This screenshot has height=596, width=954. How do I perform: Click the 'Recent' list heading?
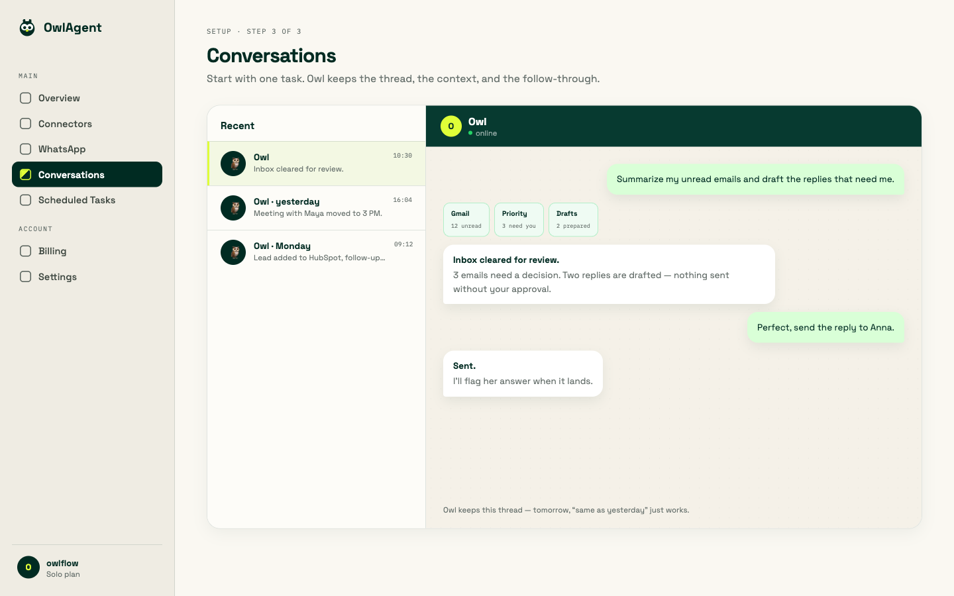tap(237, 126)
